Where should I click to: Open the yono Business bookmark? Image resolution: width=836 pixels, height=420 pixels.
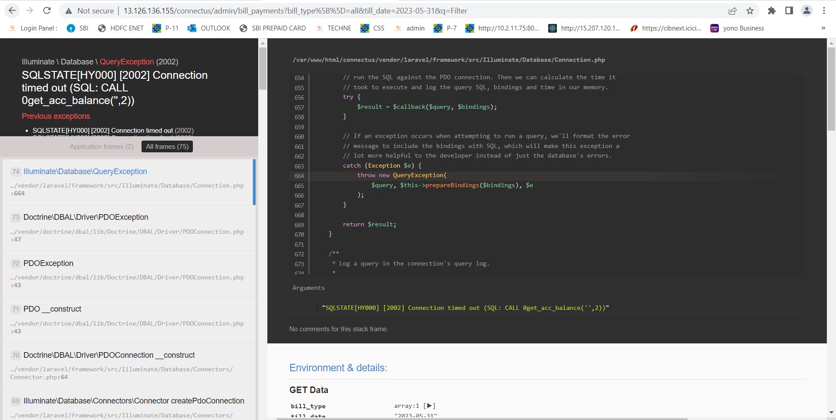(x=737, y=28)
